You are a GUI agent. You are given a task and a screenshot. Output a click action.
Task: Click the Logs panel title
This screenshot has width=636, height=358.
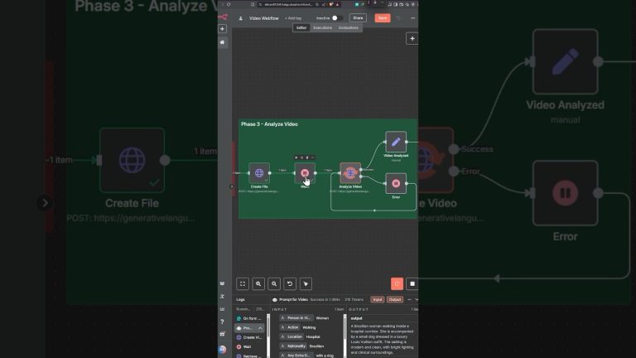(x=240, y=299)
